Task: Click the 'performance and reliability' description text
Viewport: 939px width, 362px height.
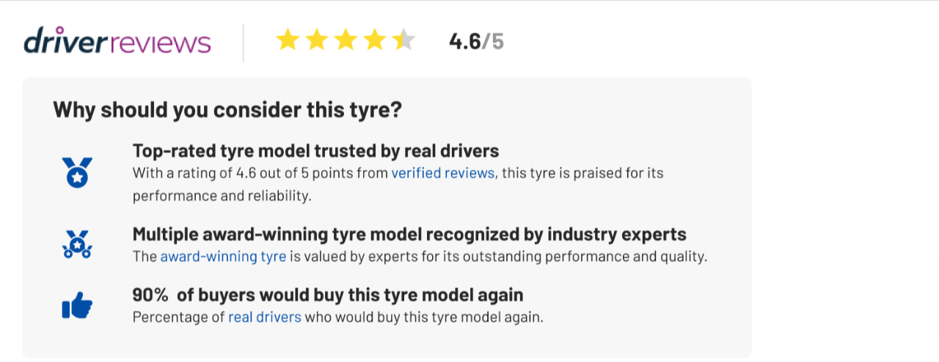Action: tap(222, 196)
